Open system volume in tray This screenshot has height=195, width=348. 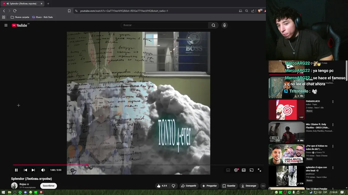(320, 192)
